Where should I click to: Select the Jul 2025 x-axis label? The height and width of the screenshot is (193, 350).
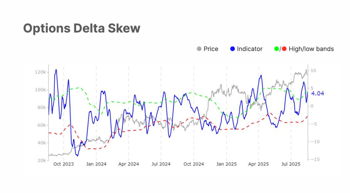291,164
